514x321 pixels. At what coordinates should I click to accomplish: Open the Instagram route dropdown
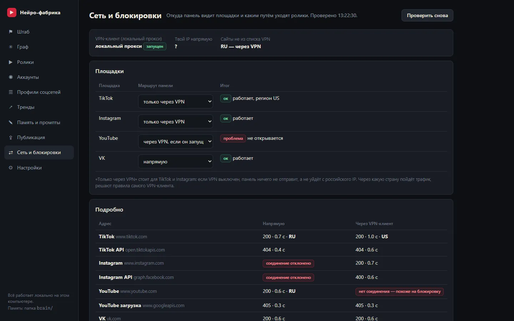(176, 122)
